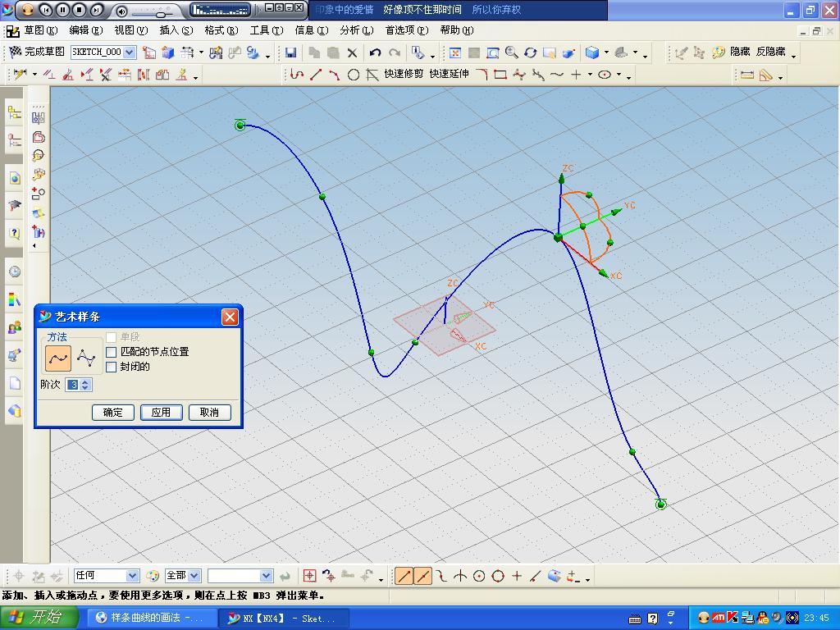This screenshot has width=840, height=630.
Task: Click the Rotate view icon
Action: tap(531, 52)
